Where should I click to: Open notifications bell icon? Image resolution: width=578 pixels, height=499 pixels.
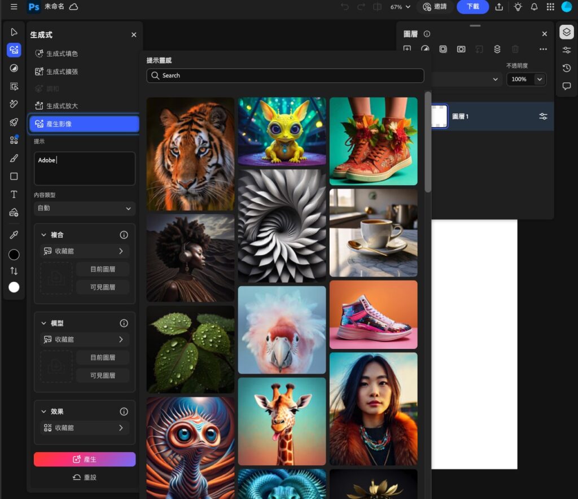[534, 7]
